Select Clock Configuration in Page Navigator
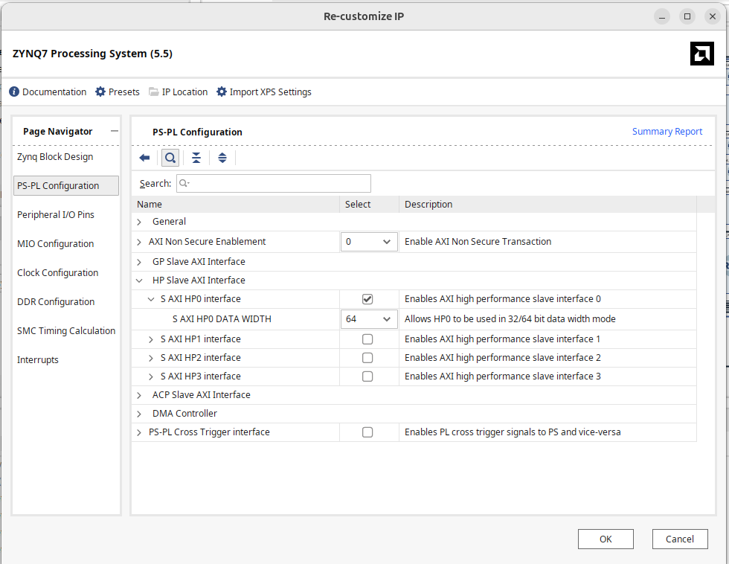729x564 pixels. pos(58,273)
